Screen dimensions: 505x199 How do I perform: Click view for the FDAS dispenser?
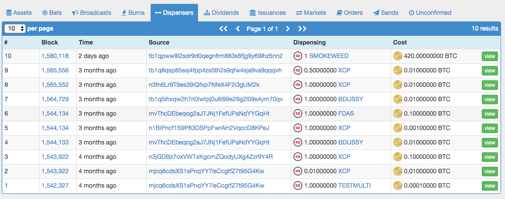pos(490,114)
